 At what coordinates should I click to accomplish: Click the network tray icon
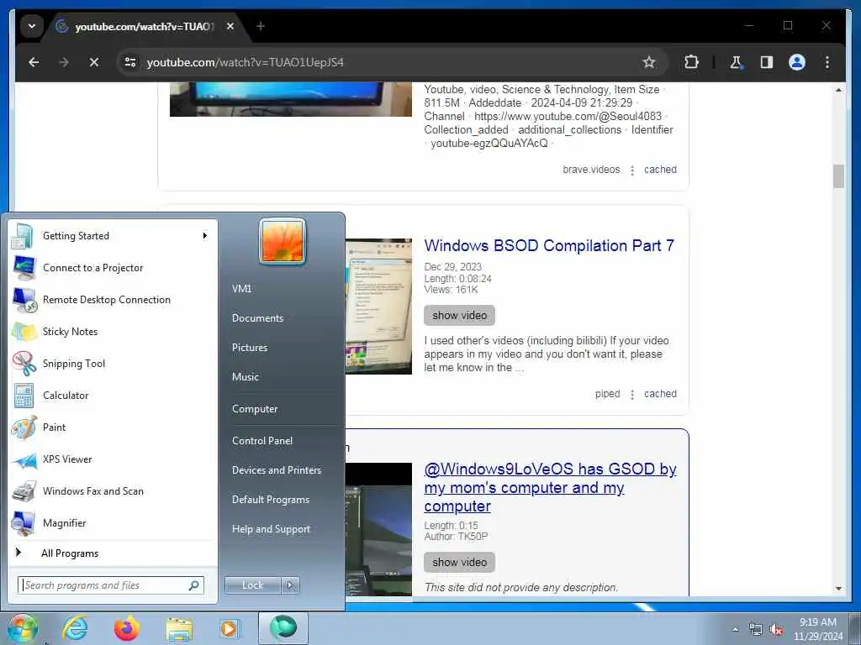coord(756,630)
